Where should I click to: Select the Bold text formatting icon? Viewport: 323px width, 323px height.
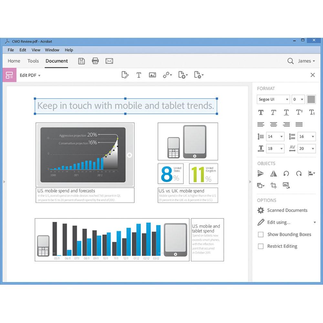coord(261,112)
